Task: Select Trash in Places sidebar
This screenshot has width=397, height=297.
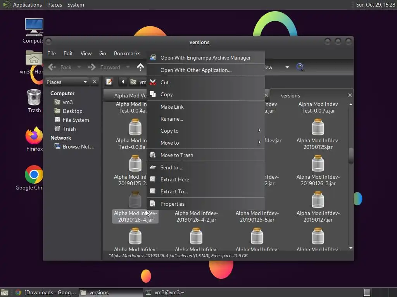Action: click(69, 129)
